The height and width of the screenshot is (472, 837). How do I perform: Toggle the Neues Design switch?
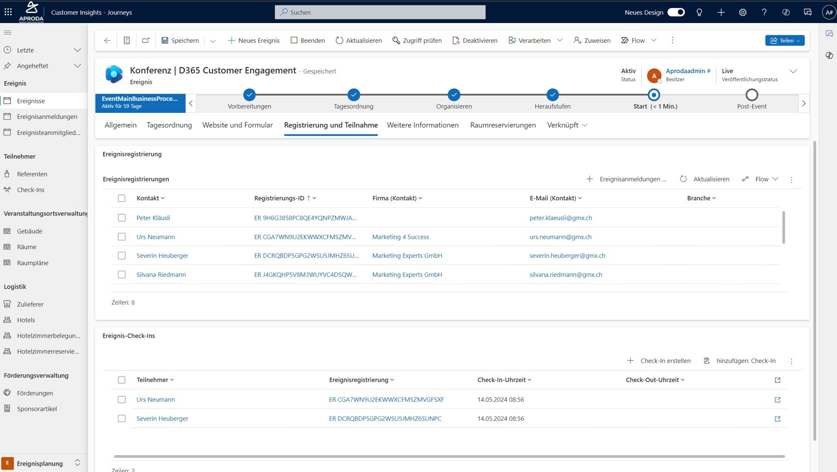point(676,12)
